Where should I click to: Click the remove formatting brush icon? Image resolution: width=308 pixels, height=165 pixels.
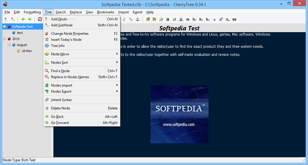coord(161,19)
